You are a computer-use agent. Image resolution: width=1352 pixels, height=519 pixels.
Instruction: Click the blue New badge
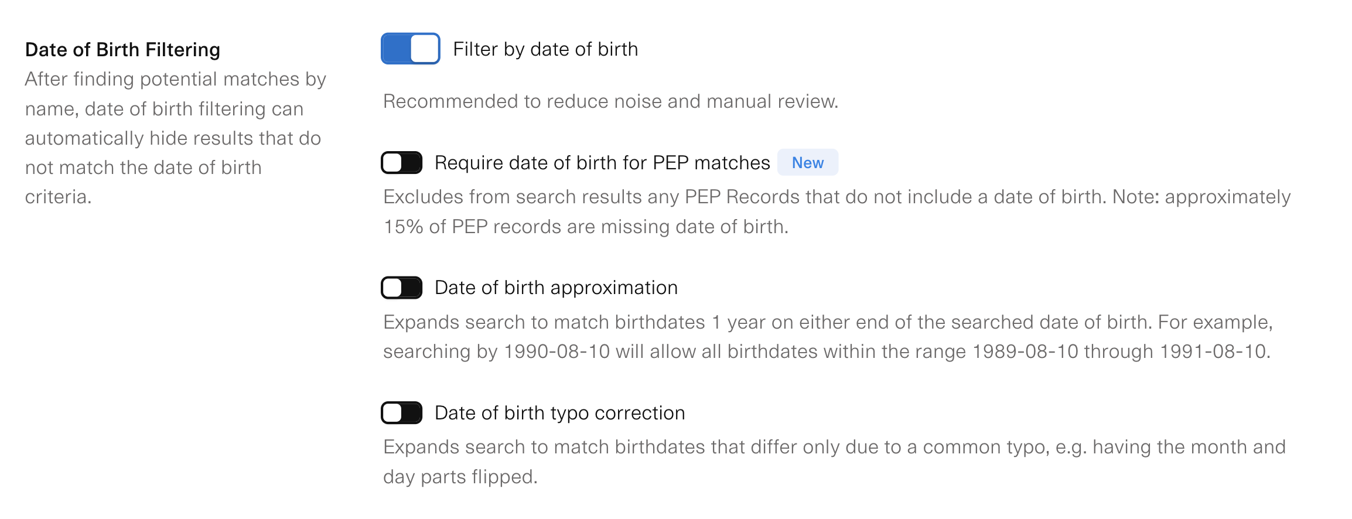(x=807, y=163)
